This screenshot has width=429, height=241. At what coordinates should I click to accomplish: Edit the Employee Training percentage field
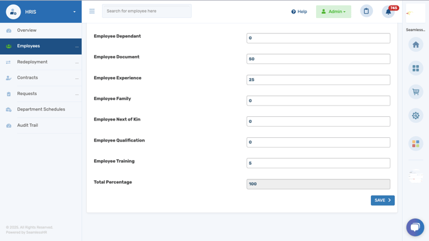pos(318,163)
